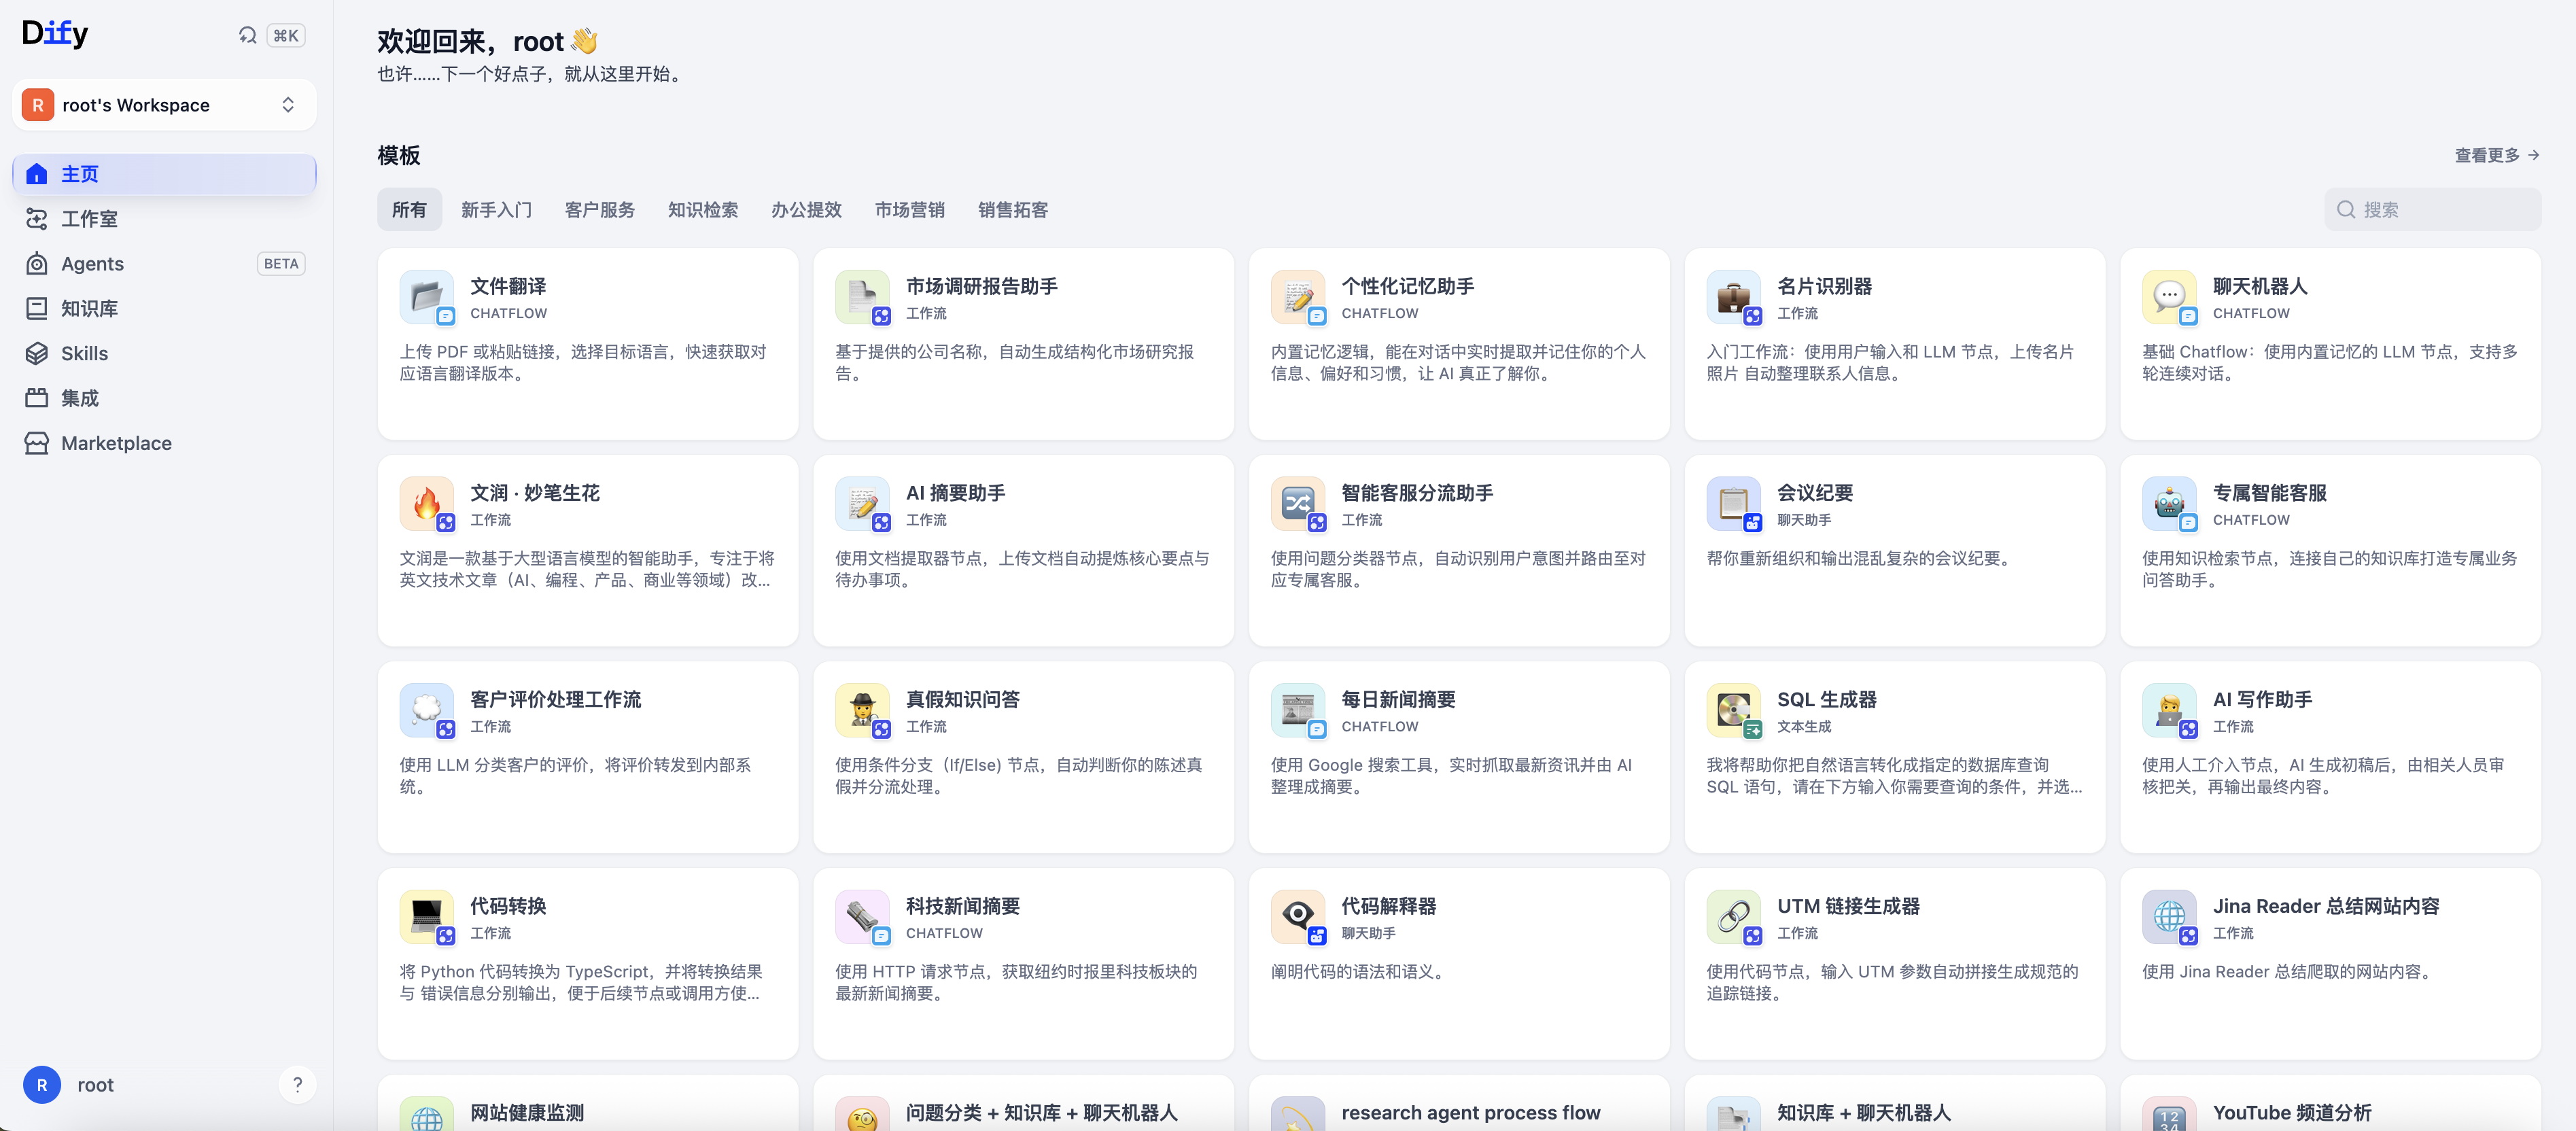
Task: Open the search shortcut icon next to ⌘K
Action: 247,35
